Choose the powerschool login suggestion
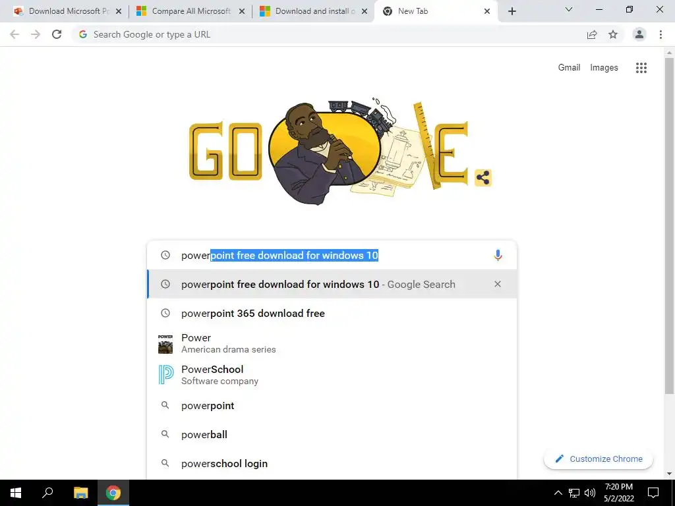675x506 pixels. tap(332, 463)
